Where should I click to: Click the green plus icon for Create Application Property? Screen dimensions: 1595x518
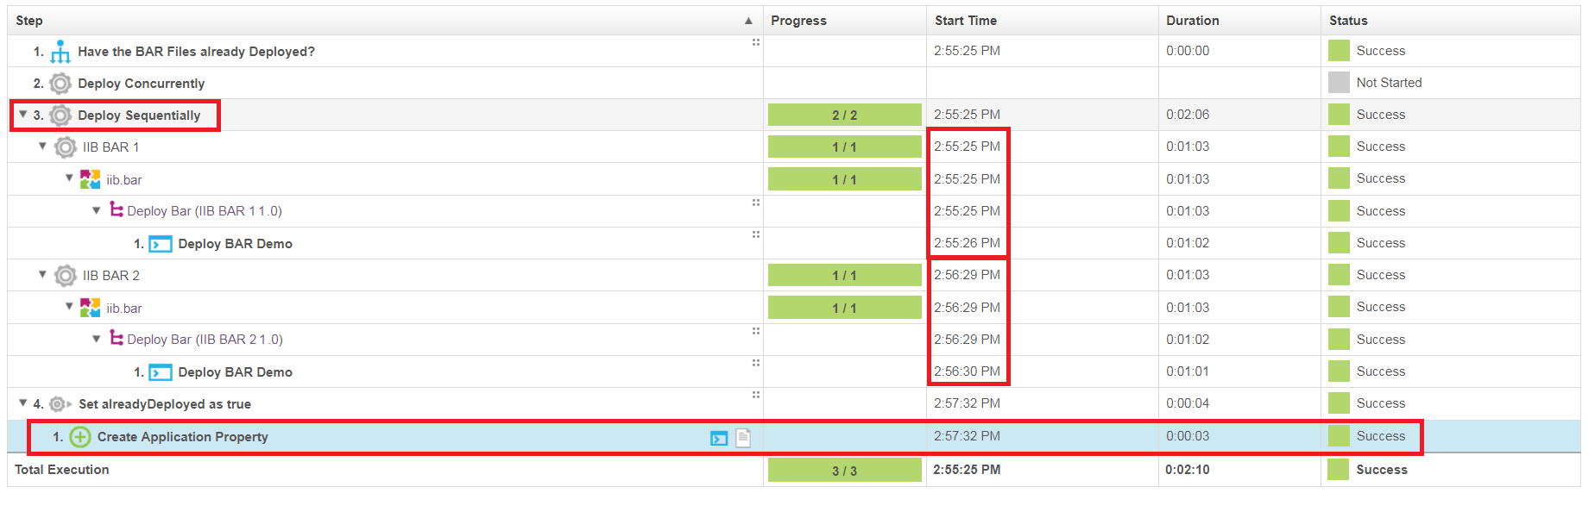80,437
